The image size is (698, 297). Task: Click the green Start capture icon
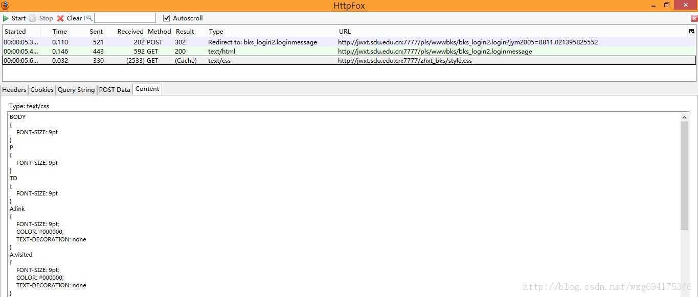(x=6, y=18)
